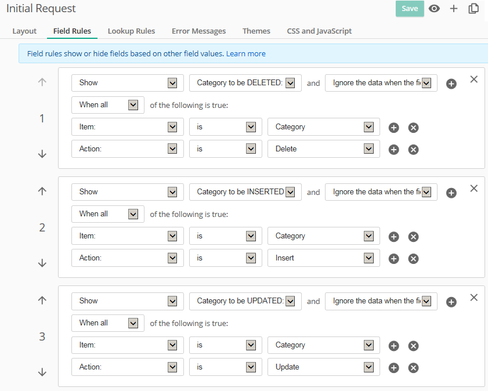Go to the Error Messages tab
488x391 pixels.
(x=198, y=31)
